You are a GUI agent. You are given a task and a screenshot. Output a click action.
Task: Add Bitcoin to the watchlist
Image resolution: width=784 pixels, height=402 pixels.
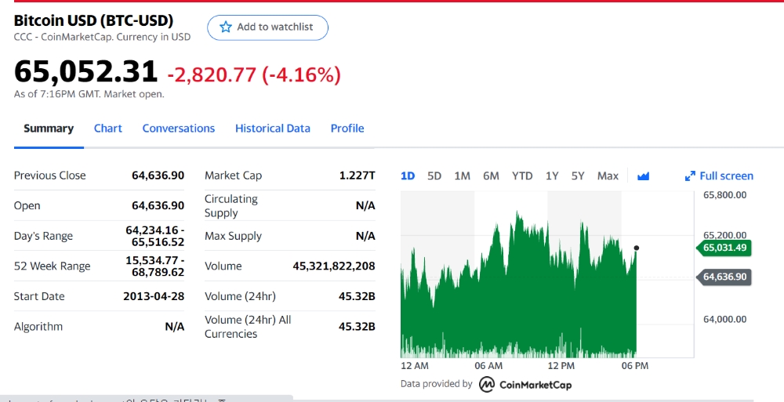[267, 27]
